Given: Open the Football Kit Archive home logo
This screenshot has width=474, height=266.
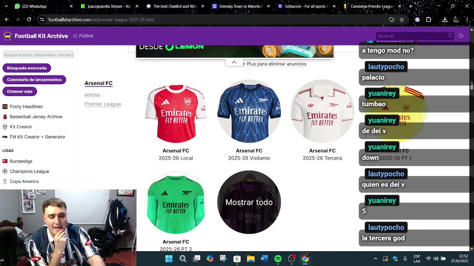Looking at the screenshot, I should pyautogui.click(x=36, y=36).
